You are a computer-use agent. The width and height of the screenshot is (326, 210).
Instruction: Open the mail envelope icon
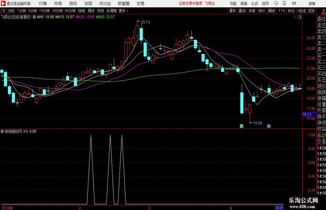click(294, 3)
